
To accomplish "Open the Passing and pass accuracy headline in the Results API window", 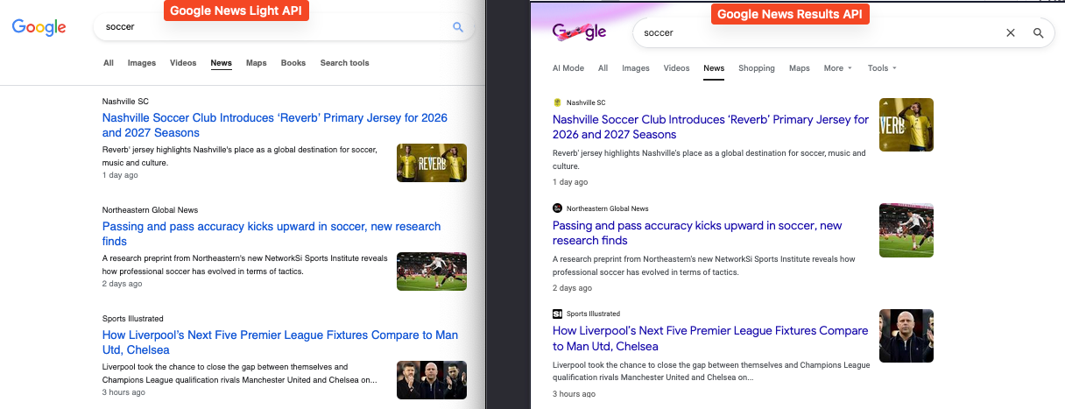I will 697,233.
